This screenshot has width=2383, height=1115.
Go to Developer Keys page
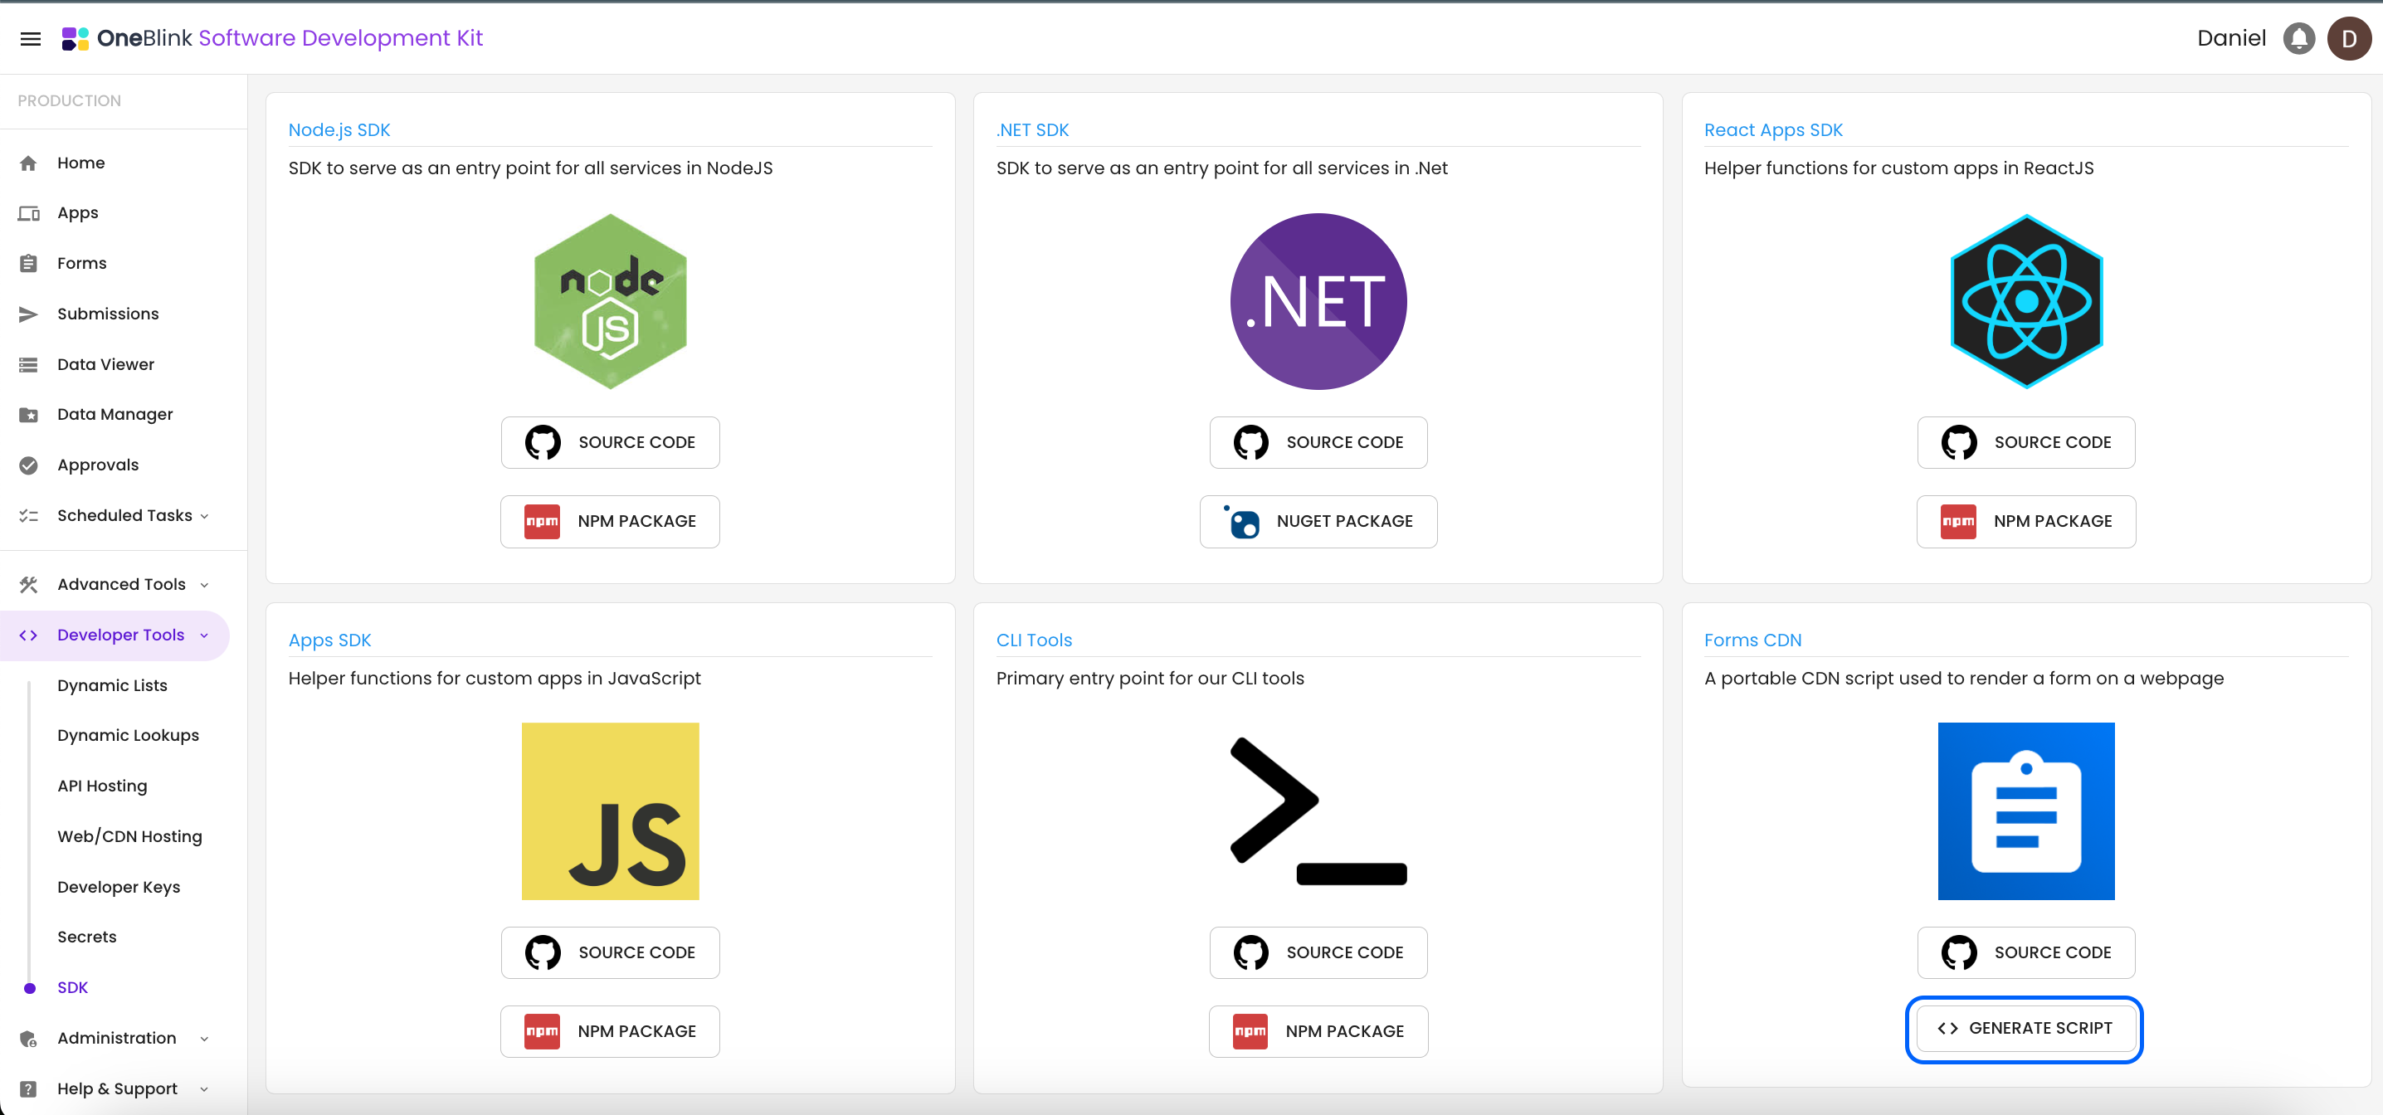[119, 887]
